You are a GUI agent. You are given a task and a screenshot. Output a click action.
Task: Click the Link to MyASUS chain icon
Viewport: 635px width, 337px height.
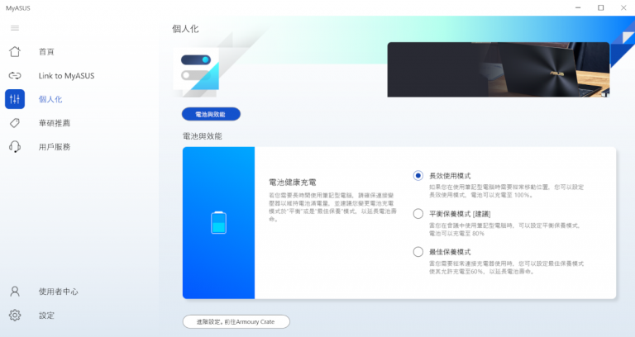point(15,76)
